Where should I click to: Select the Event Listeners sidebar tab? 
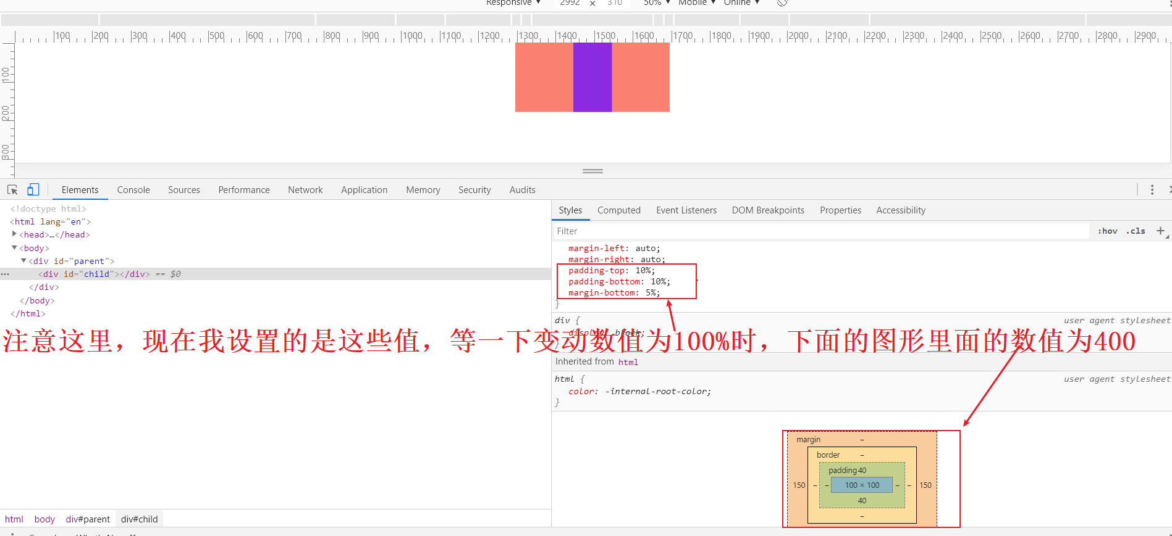coord(686,210)
